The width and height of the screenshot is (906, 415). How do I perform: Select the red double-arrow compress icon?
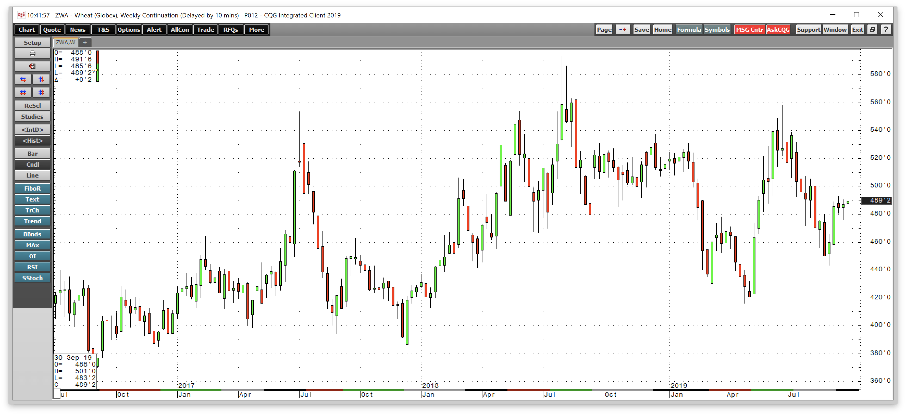pos(23,92)
